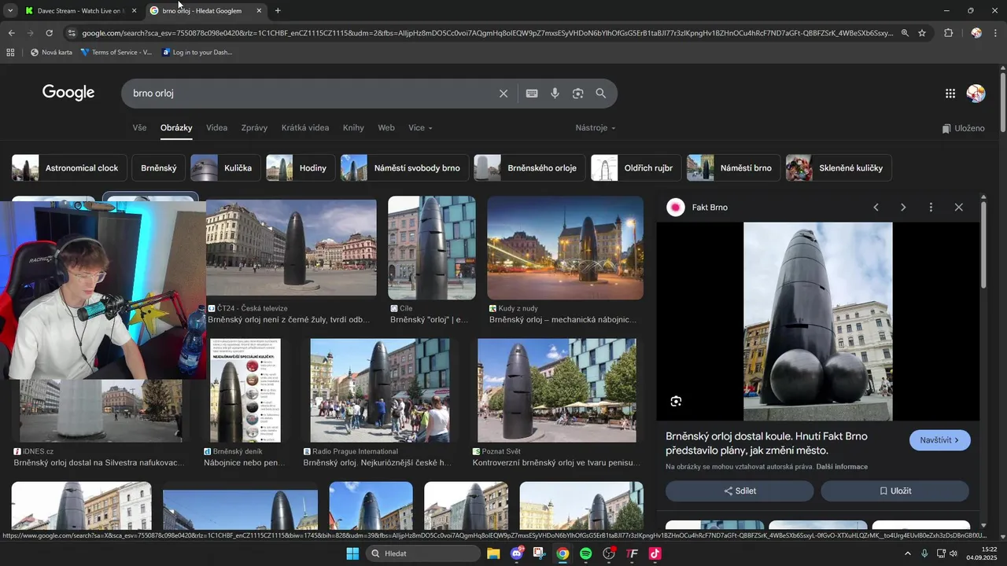Screen dimensions: 1007x566
Task: Open the Google apps grid icon
Action: tap(950, 94)
